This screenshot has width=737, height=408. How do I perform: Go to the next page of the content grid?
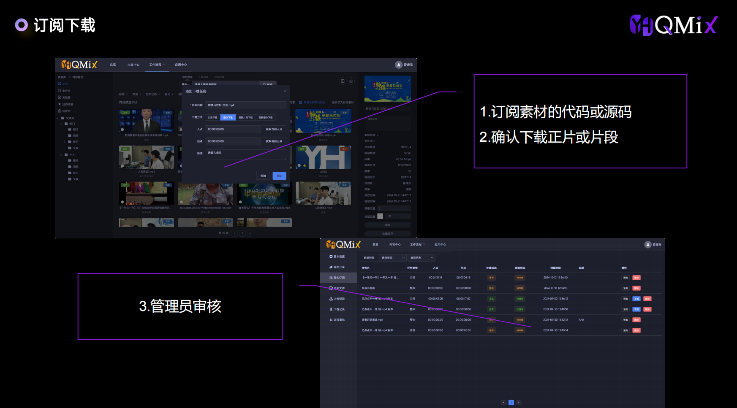coord(250,233)
